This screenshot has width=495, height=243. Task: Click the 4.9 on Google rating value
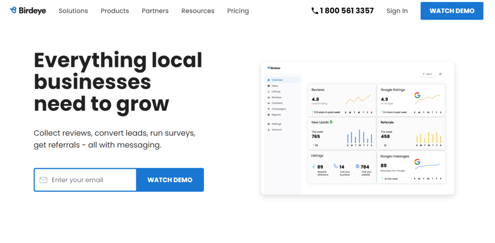(x=384, y=99)
